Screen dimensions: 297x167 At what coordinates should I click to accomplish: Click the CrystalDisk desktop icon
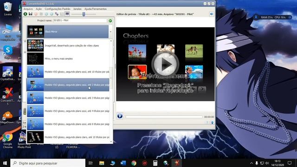(x=8, y=73)
